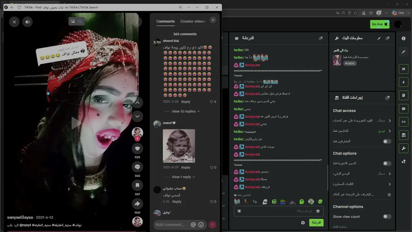Insert the sunglasses ghost emote in chat
The width and height of the screenshot is (412, 232).
[265, 202]
